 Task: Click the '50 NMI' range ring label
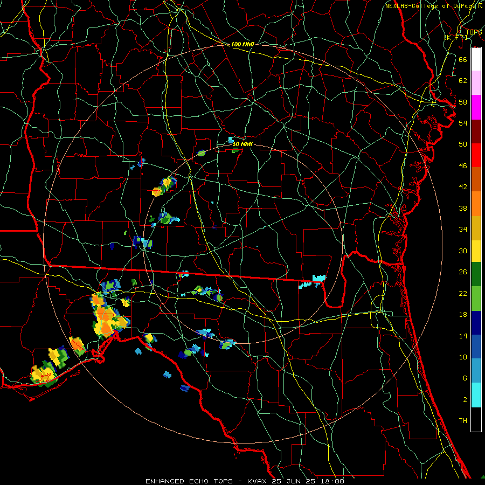tap(242, 144)
